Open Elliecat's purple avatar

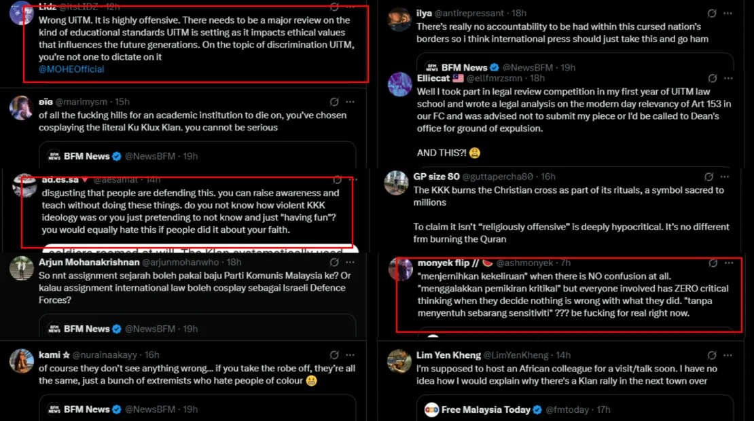coord(399,84)
